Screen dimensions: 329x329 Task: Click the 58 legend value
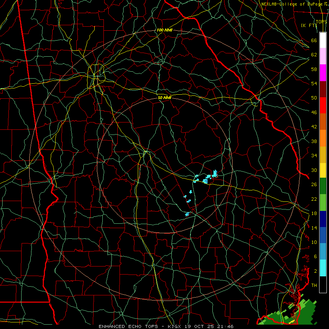click(x=314, y=69)
